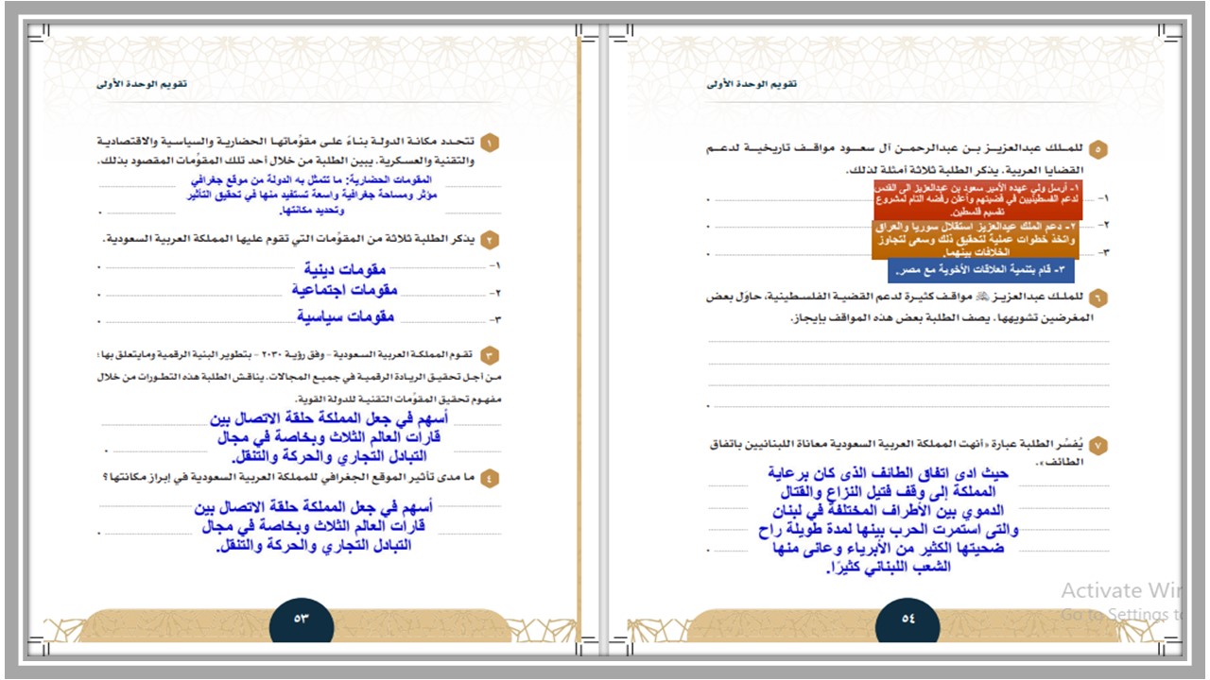This screenshot has width=1210, height=680.
Task: Select the red answer box starting 'أرسل ولي عهده'
Action: [978, 200]
